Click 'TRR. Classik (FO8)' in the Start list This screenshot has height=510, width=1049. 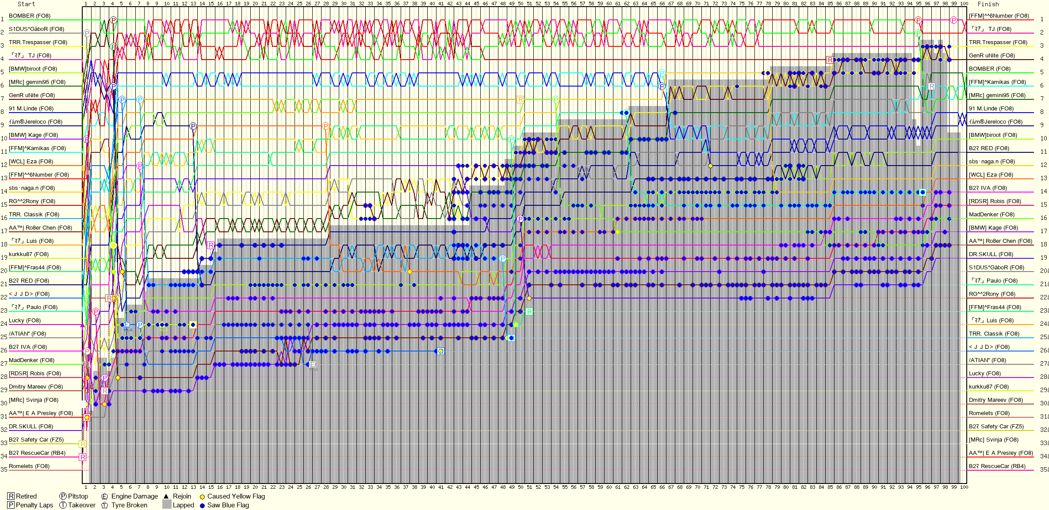pyautogui.click(x=34, y=215)
